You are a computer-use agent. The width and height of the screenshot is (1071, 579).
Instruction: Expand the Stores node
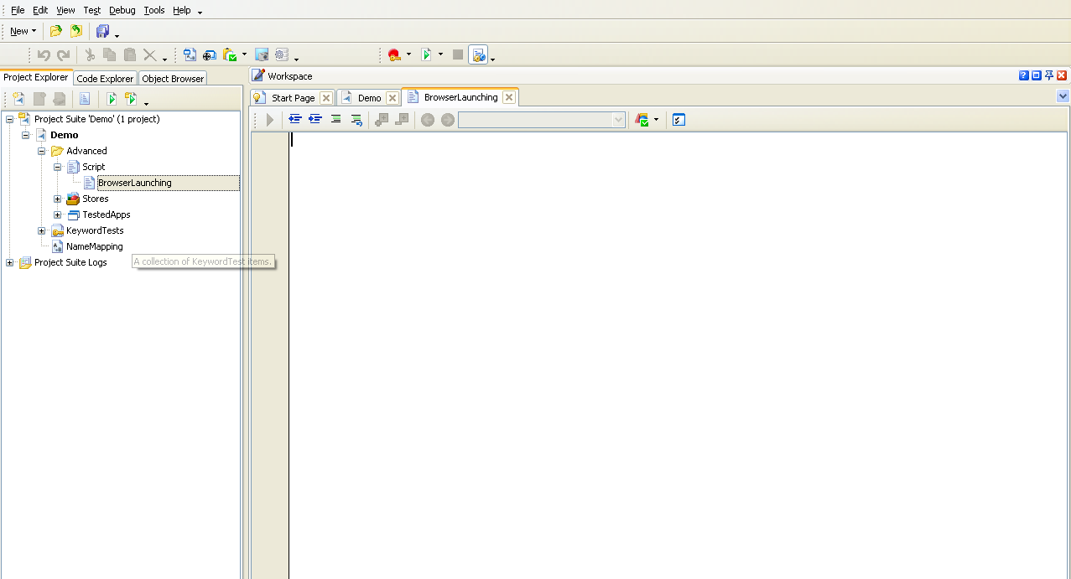click(57, 199)
